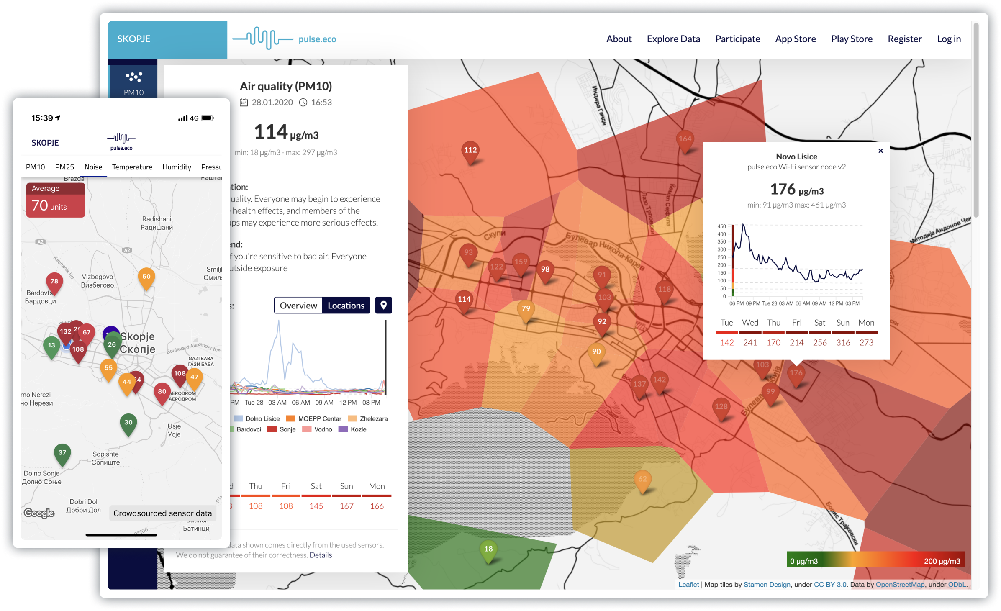
Task: Select the green 18 sensor marker
Action: (488, 551)
